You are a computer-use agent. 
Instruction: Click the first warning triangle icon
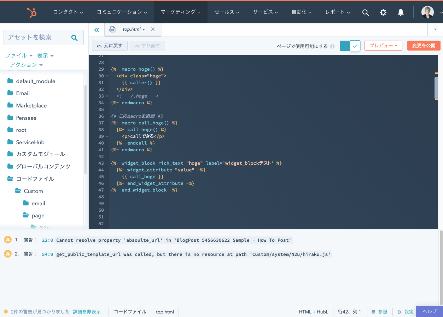click(x=8, y=240)
